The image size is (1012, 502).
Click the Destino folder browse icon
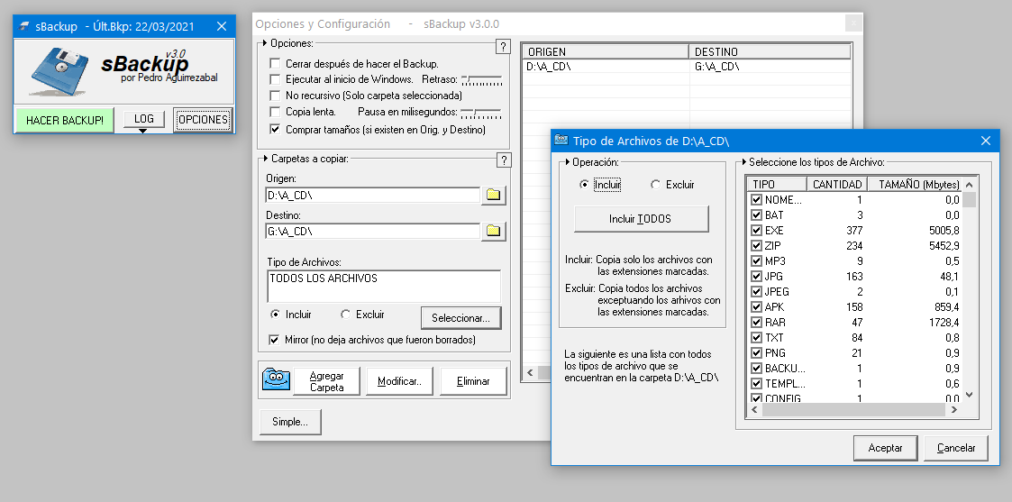493,232
